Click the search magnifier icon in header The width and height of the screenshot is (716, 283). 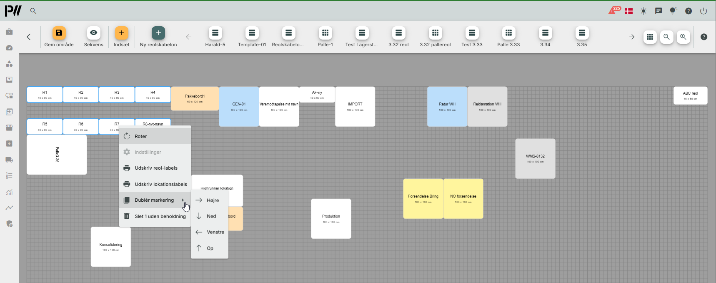(33, 11)
